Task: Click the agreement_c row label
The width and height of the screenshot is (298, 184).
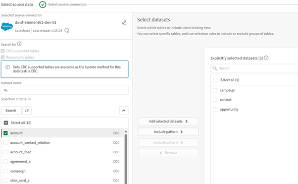Action: [x=20, y=162]
